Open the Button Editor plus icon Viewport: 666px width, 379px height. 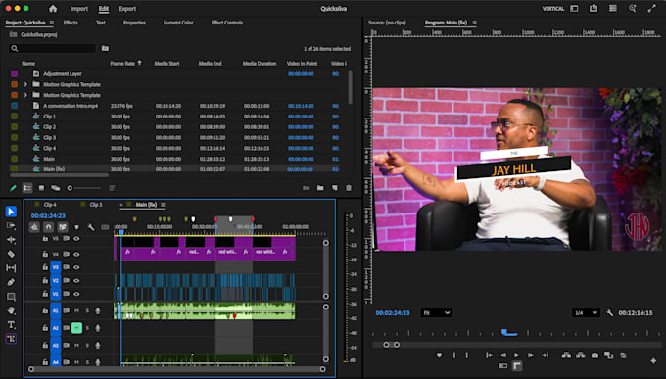(653, 360)
